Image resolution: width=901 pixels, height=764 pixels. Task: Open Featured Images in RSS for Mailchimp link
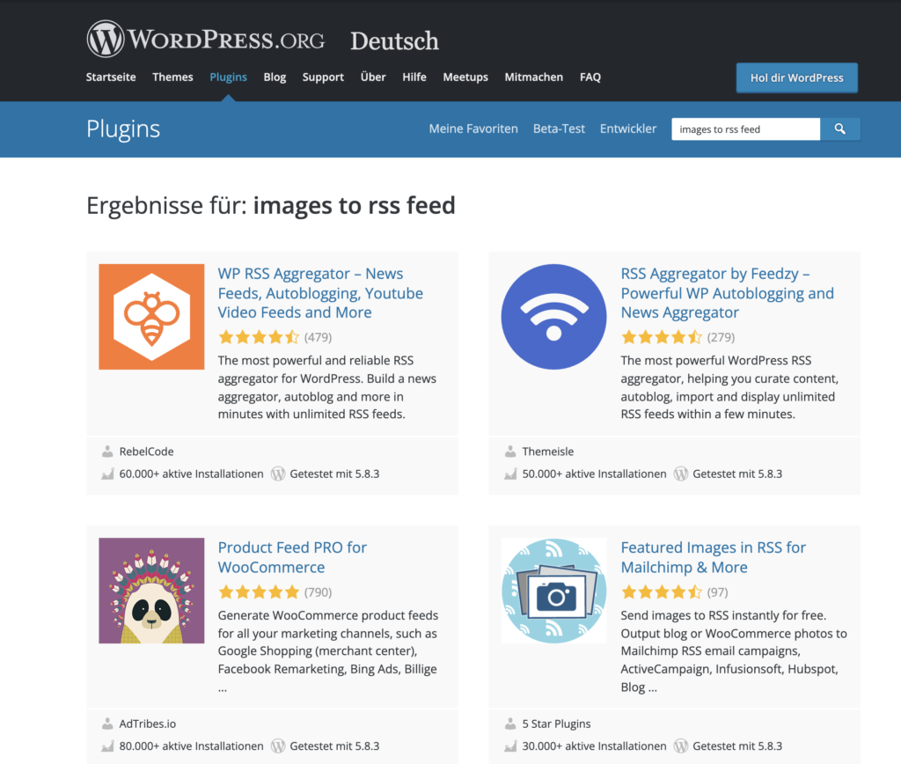pos(713,557)
